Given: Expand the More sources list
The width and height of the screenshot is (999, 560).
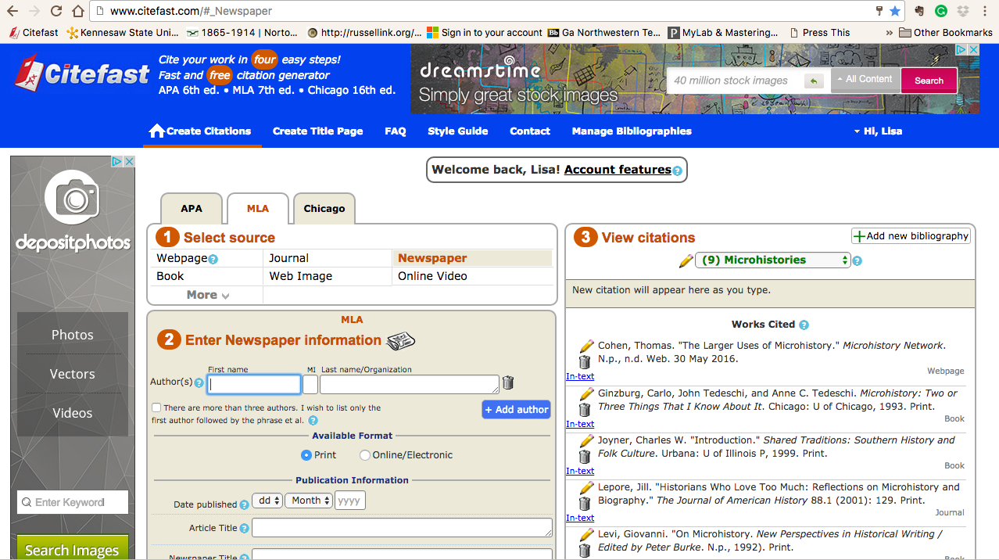Looking at the screenshot, I should [x=208, y=295].
